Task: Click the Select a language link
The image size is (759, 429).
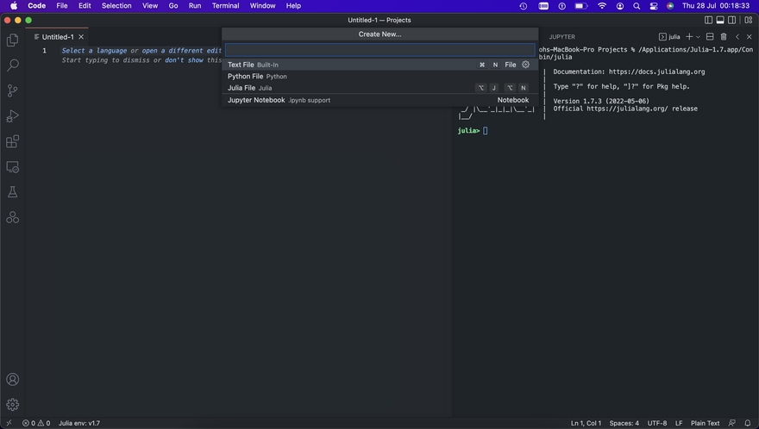Action: click(94, 50)
